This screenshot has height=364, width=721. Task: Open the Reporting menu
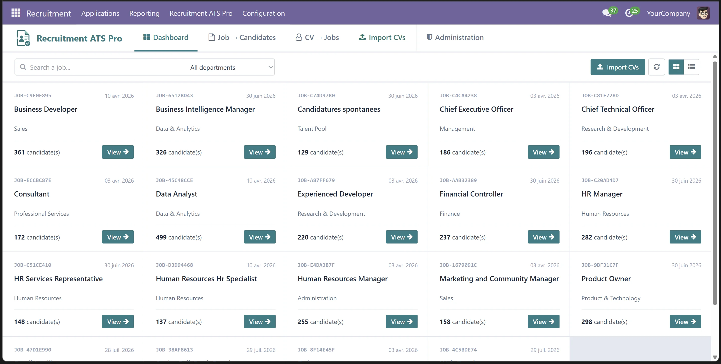point(144,13)
